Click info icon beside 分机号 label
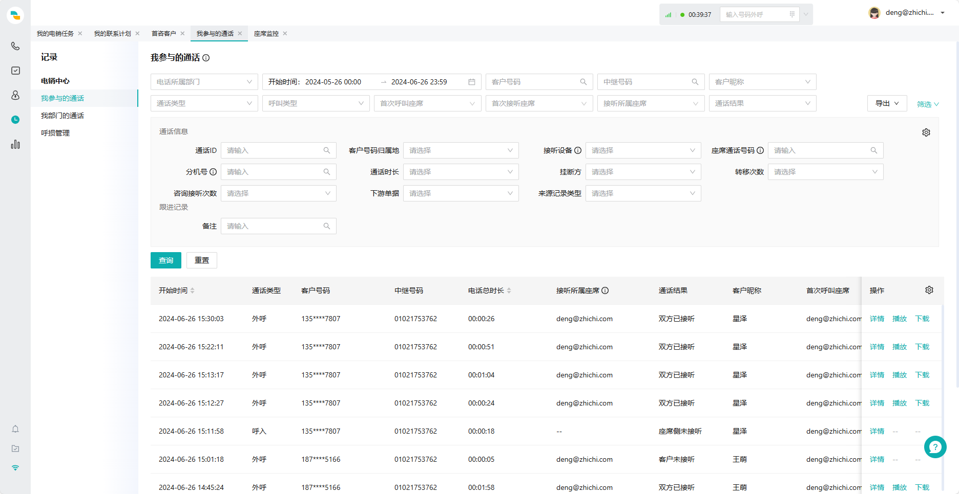This screenshot has width=959, height=494. point(213,172)
